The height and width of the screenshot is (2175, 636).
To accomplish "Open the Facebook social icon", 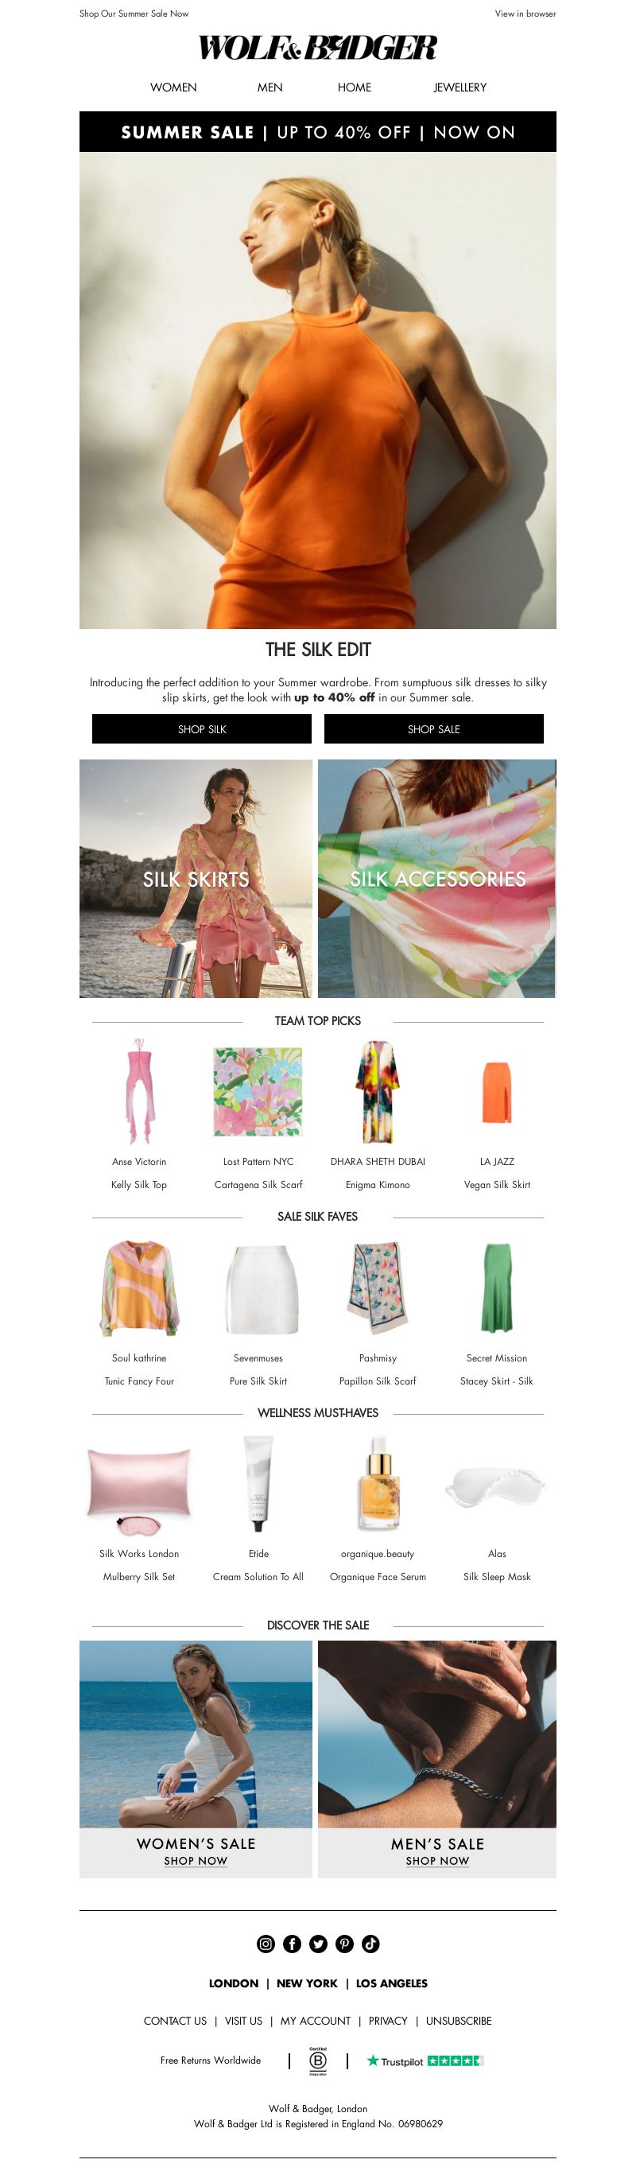I will click(x=292, y=1943).
